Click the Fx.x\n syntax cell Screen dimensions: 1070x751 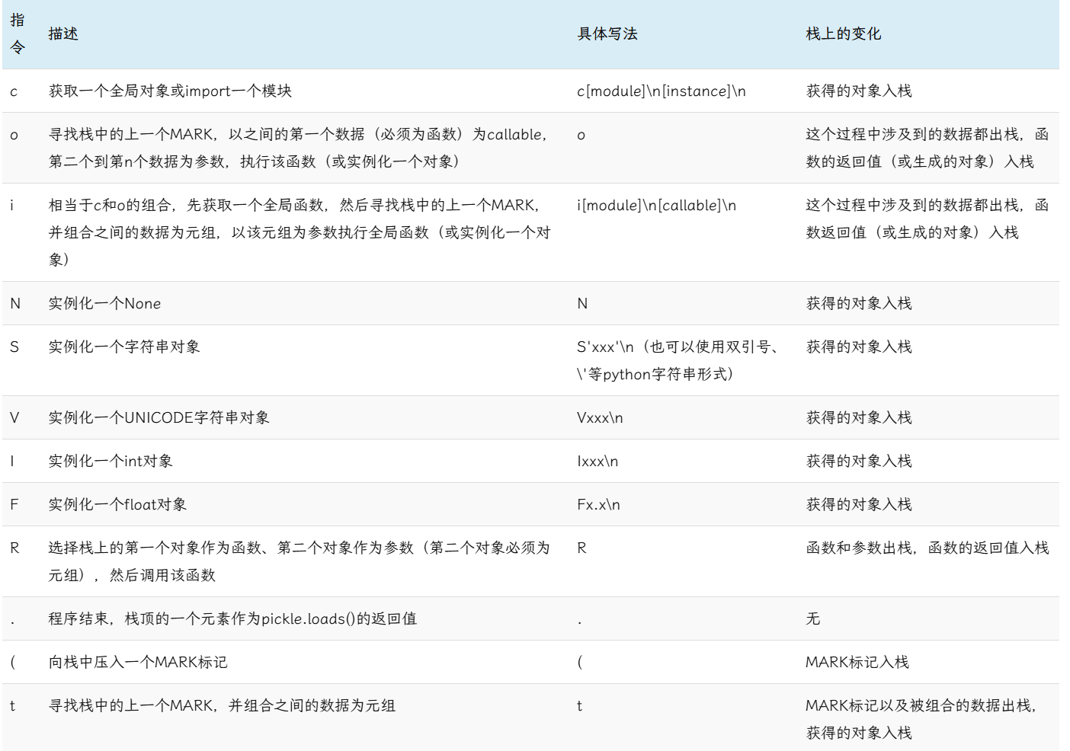coord(598,505)
